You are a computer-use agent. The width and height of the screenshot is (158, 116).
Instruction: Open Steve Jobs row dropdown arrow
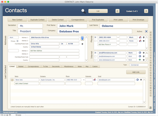click(12, 80)
